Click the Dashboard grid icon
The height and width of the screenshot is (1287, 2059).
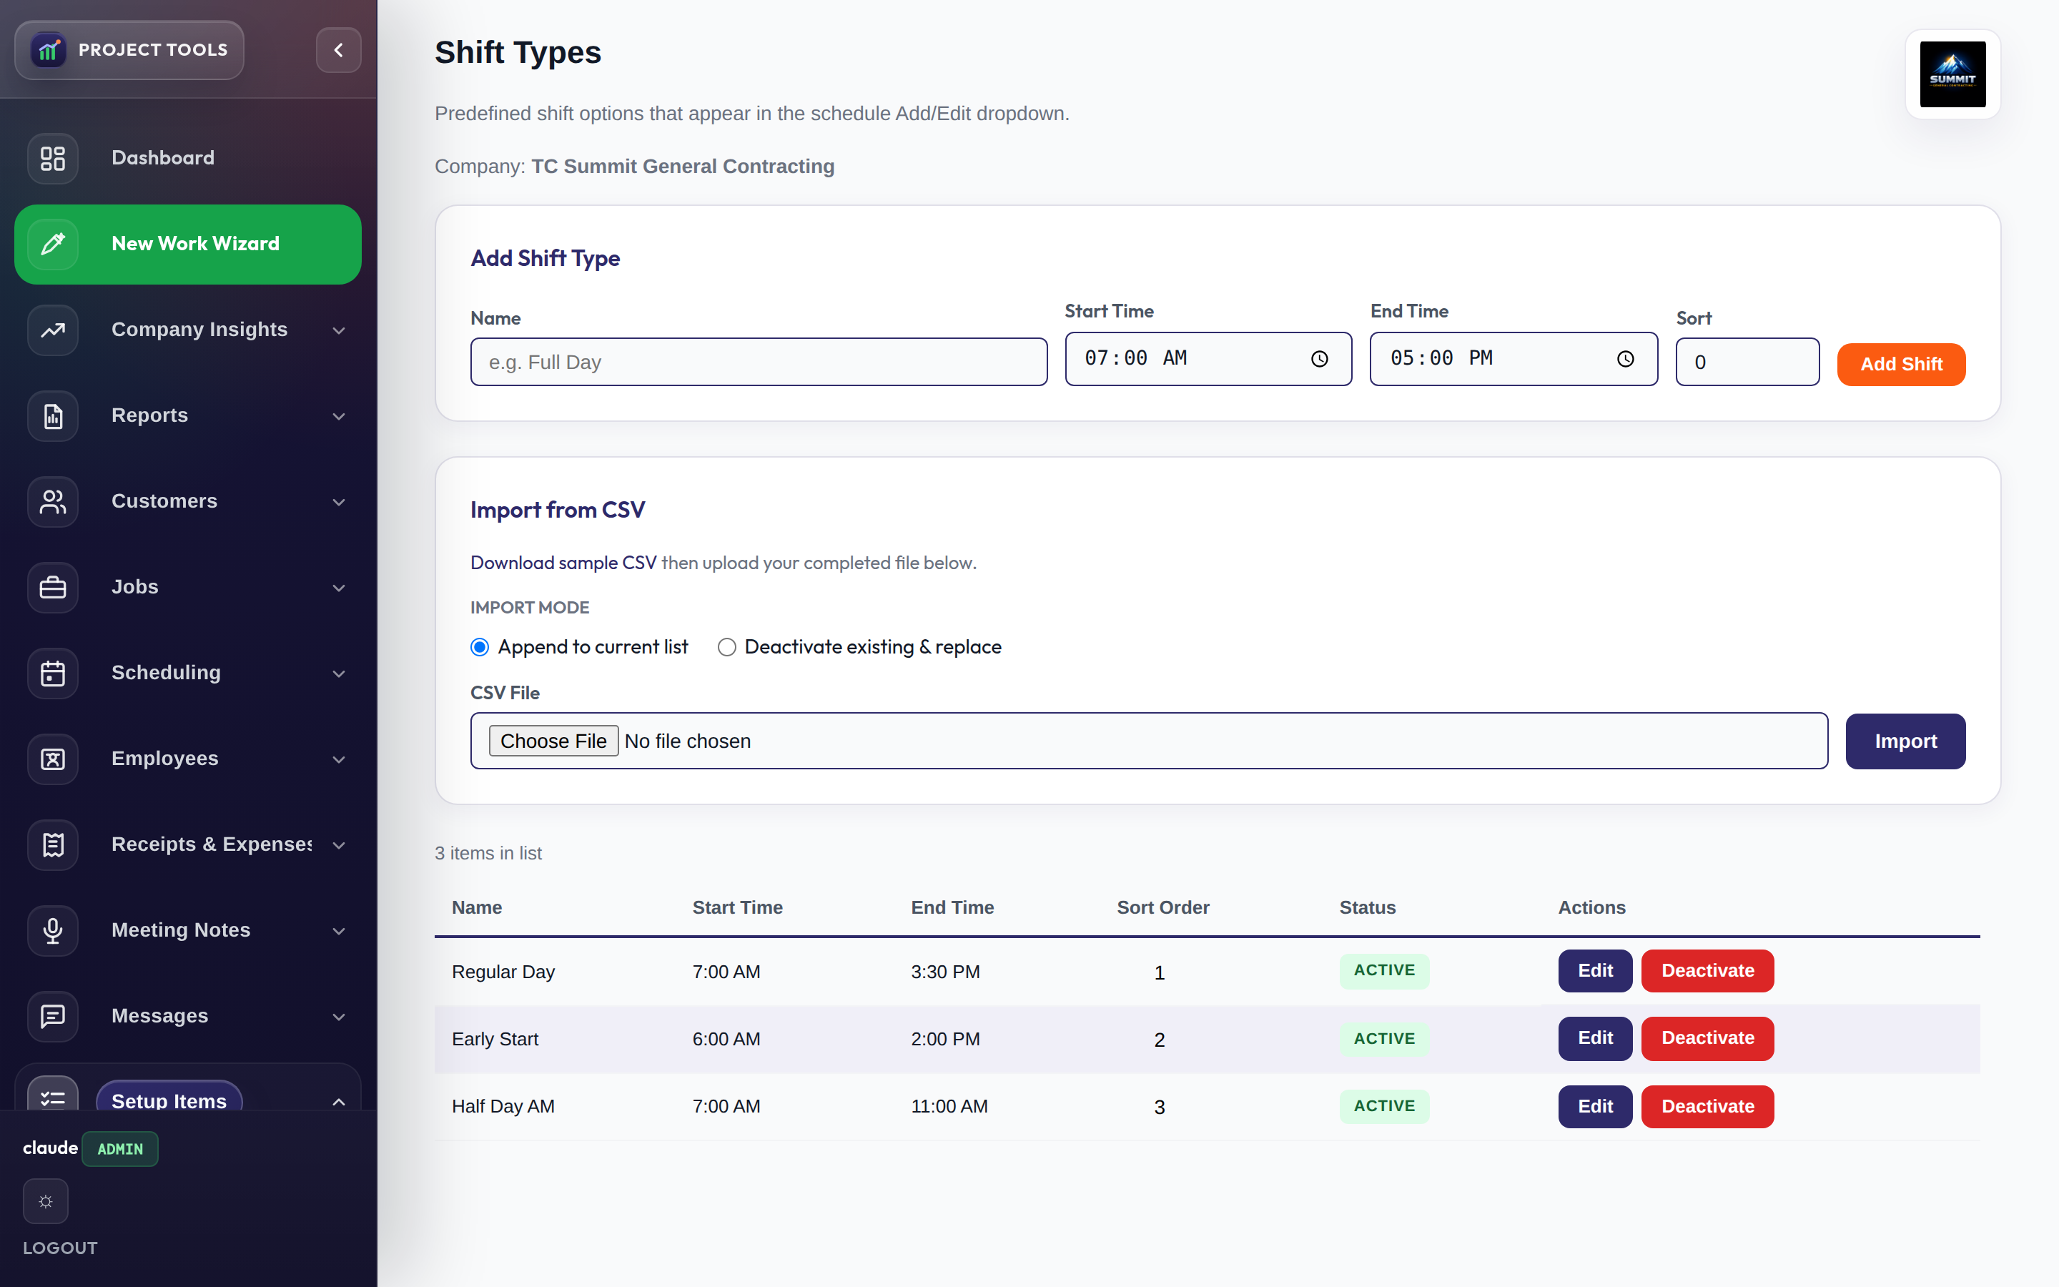53,158
